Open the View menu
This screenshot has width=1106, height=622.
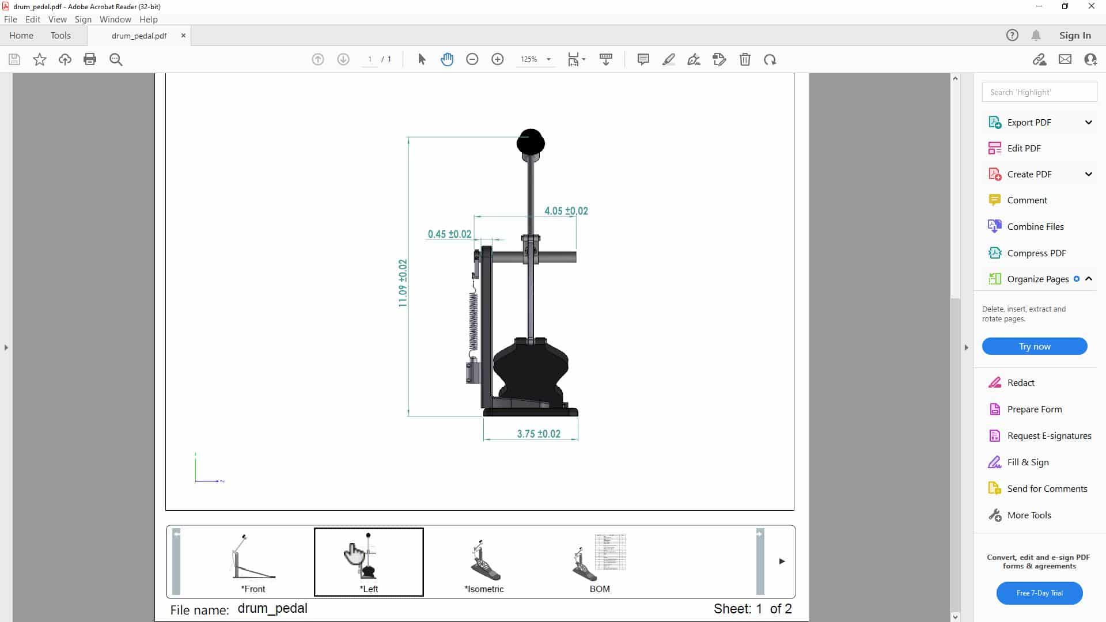point(57,19)
